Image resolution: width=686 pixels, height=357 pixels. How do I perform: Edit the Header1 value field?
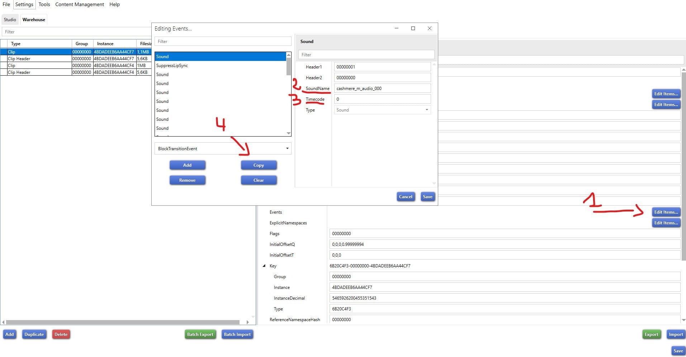click(x=382, y=67)
